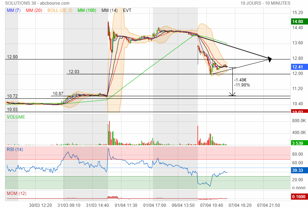Click the 10 JOURS - 10 MINUTES label

(265, 3)
